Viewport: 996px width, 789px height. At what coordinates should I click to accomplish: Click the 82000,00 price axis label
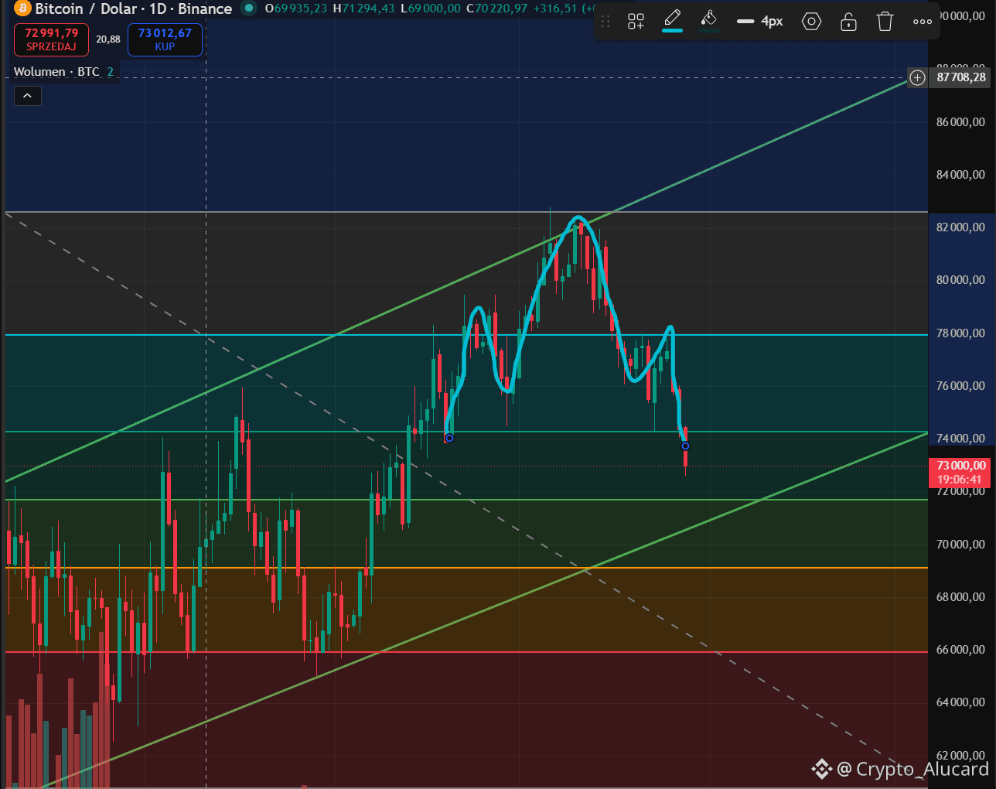(960, 227)
